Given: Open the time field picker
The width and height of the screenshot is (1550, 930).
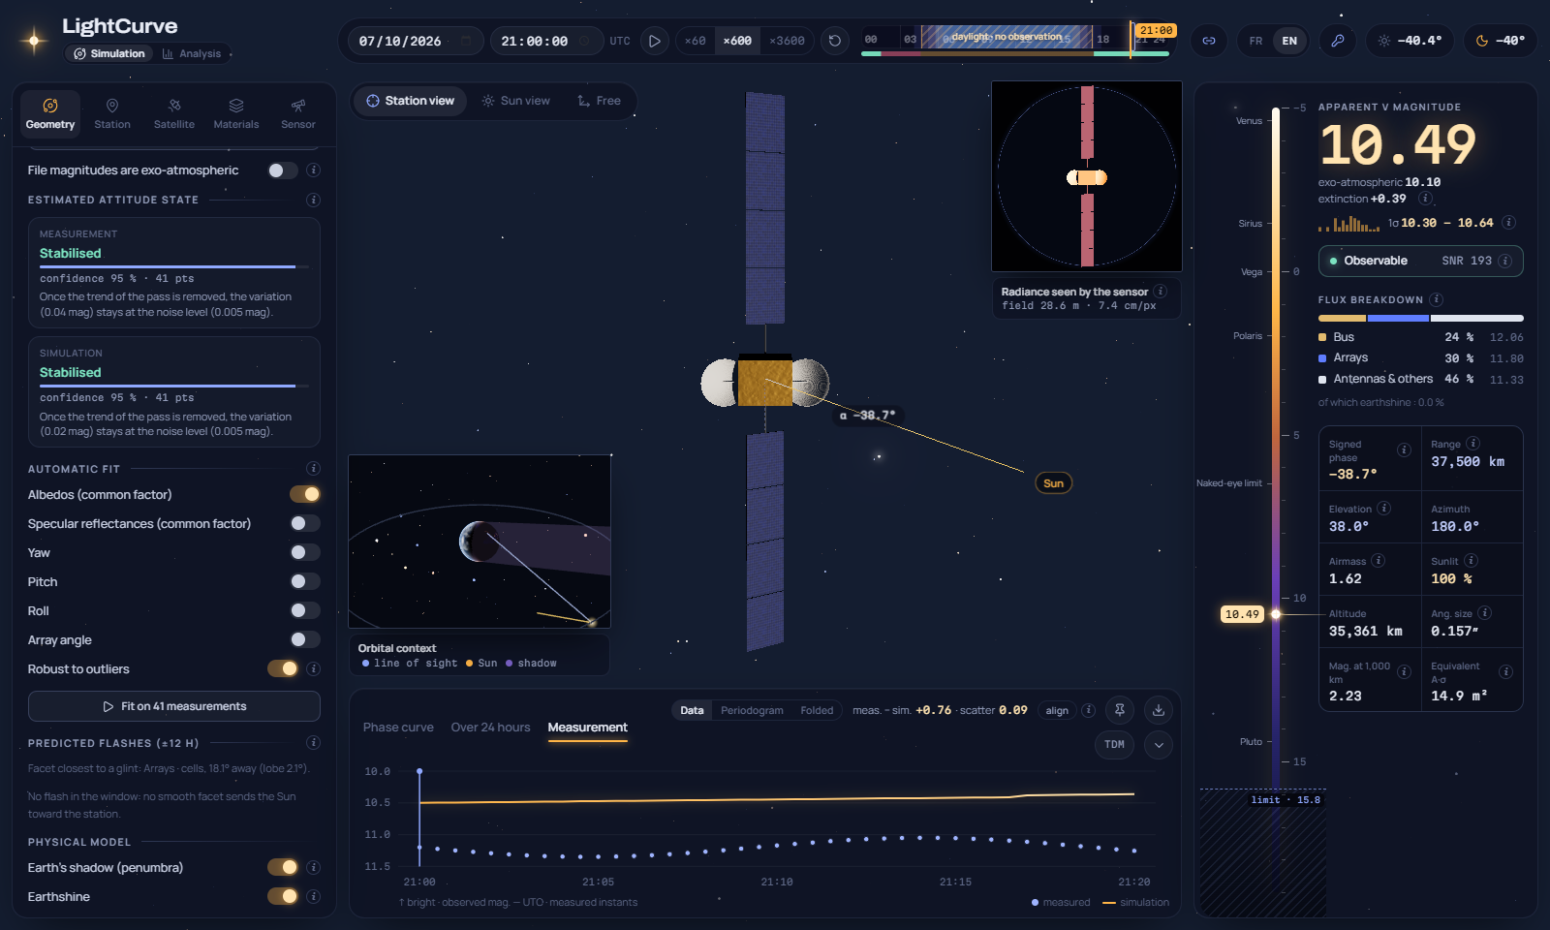Looking at the screenshot, I should 584,41.
